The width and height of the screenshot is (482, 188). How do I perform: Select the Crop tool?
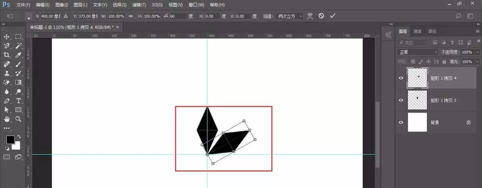coord(6,55)
